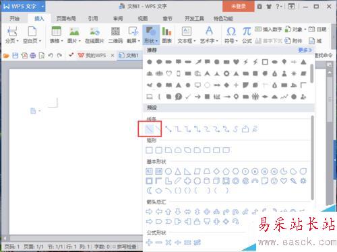Choose the double-arrow line shape
337x252 pixels.
pos(168,129)
